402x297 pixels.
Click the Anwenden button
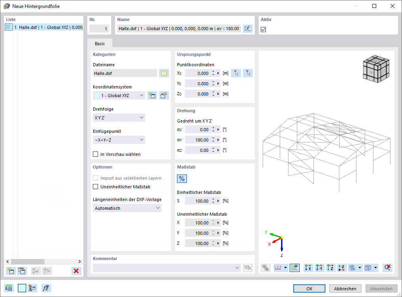pos(381,289)
